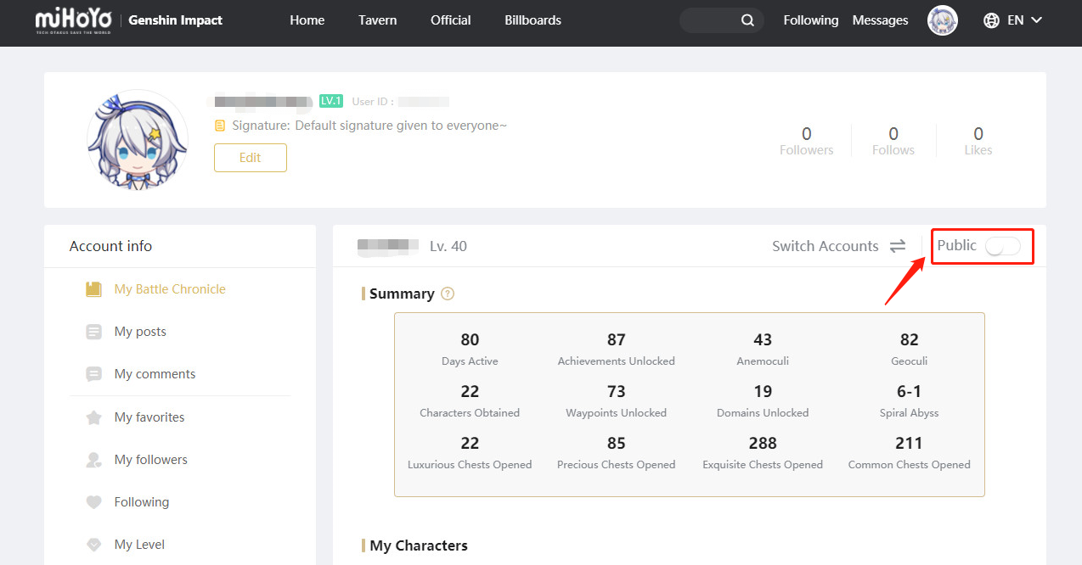Click the Switch Accounts arrows icon
This screenshot has width=1082, height=565.
898,246
